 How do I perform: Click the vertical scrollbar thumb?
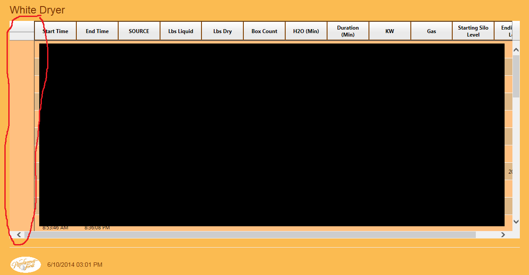coord(516,76)
